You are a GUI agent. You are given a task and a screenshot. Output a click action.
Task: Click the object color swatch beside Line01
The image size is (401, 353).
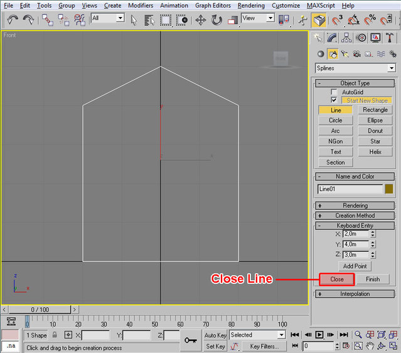[x=389, y=188]
